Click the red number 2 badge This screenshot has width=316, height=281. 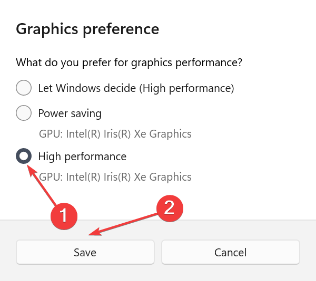170,208
